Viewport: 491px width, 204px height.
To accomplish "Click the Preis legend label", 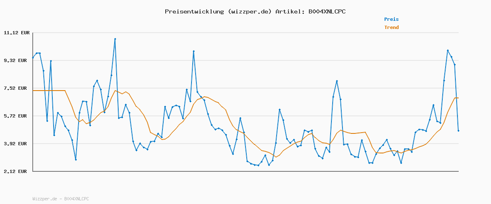I will (x=391, y=19).
